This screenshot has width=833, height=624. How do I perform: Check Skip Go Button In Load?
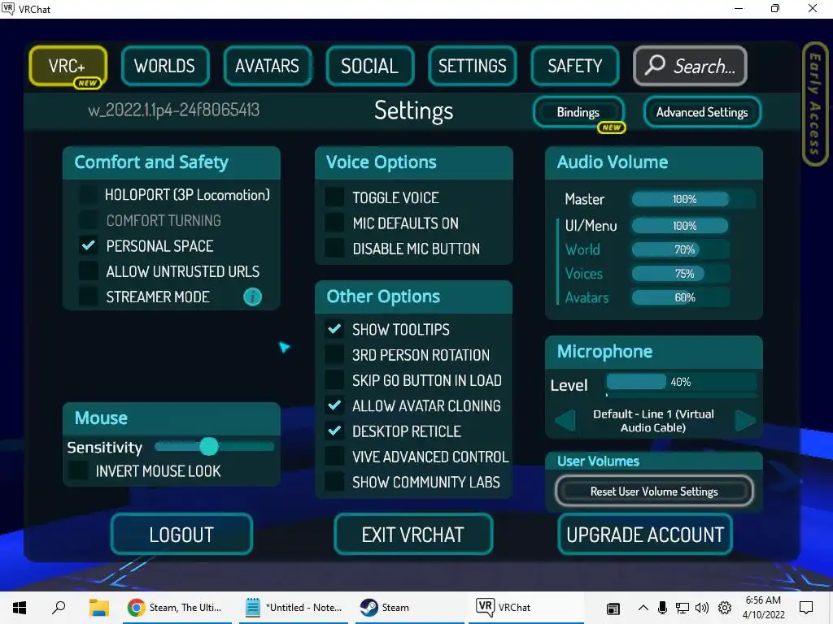[x=334, y=380]
